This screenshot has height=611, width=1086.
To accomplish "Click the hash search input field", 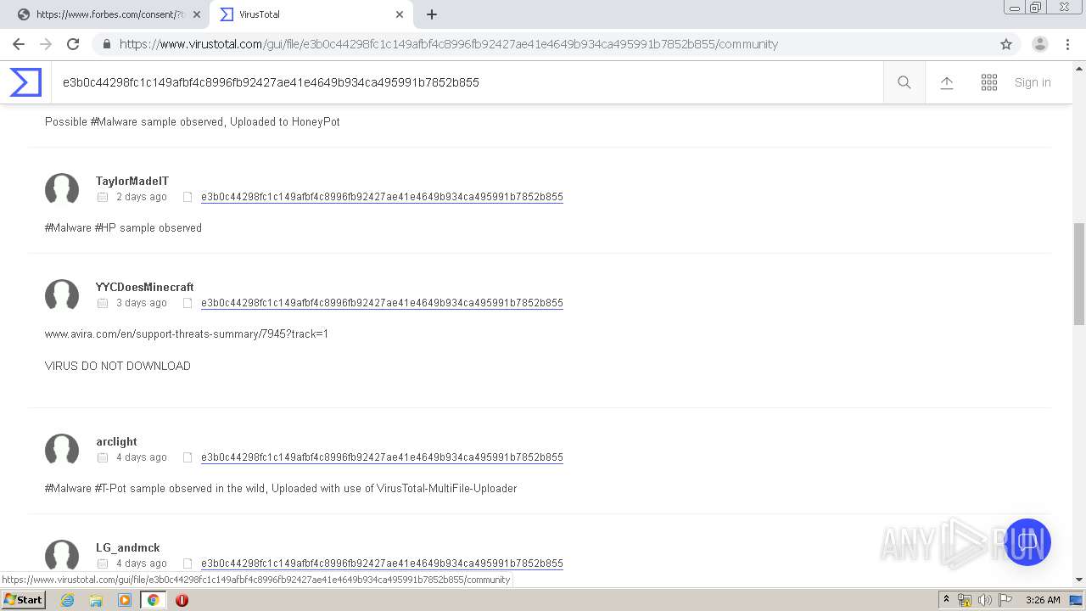I will pos(467,82).
